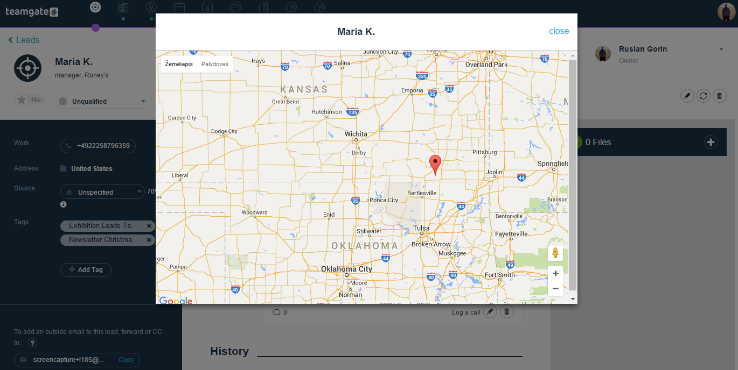Viewport: 738px width, 370px height.
Task: Open the Unspecified source dropdown
Action: pos(102,192)
